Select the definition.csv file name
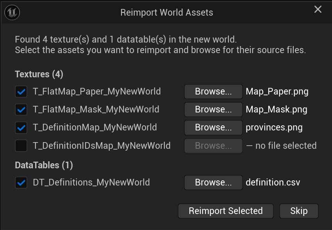This screenshot has width=332, height=230. (x=273, y=182)
